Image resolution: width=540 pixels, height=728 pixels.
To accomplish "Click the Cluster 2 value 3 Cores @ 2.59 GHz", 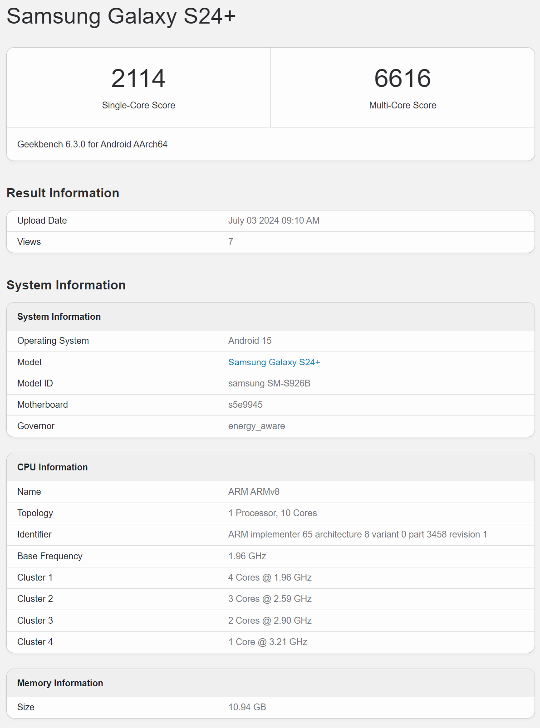I will click(270, 599).
